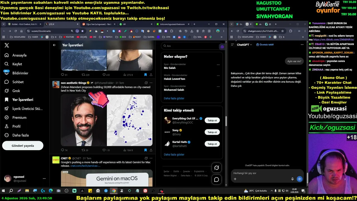Like the Zohran Mamdani post

(106, 150)
